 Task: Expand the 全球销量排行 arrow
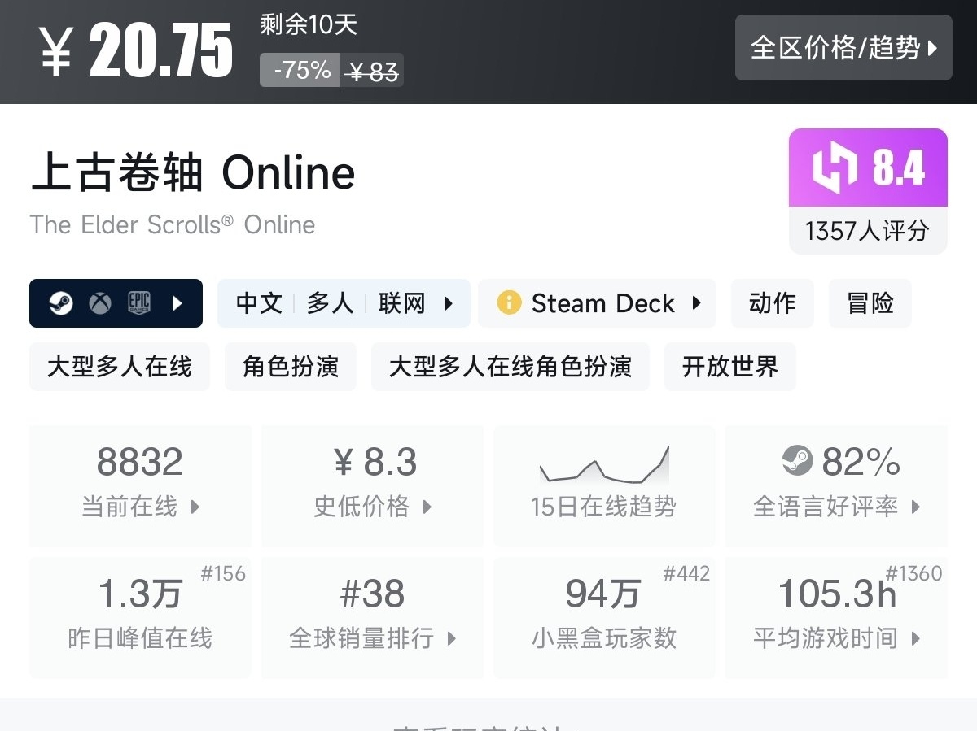coord(452,639)
